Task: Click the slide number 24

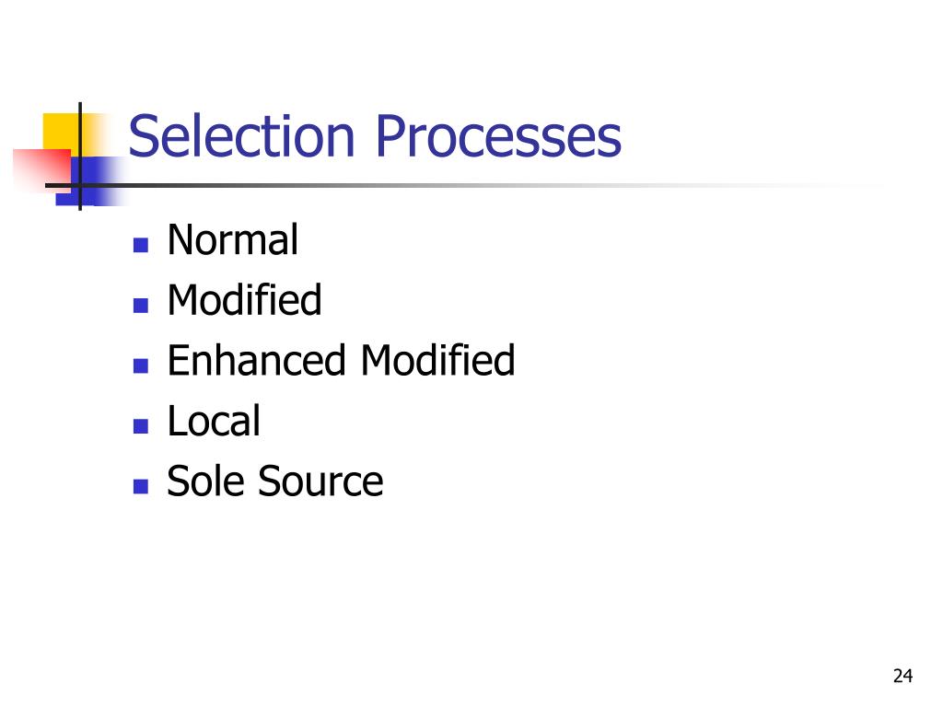Action: [902, 677]
